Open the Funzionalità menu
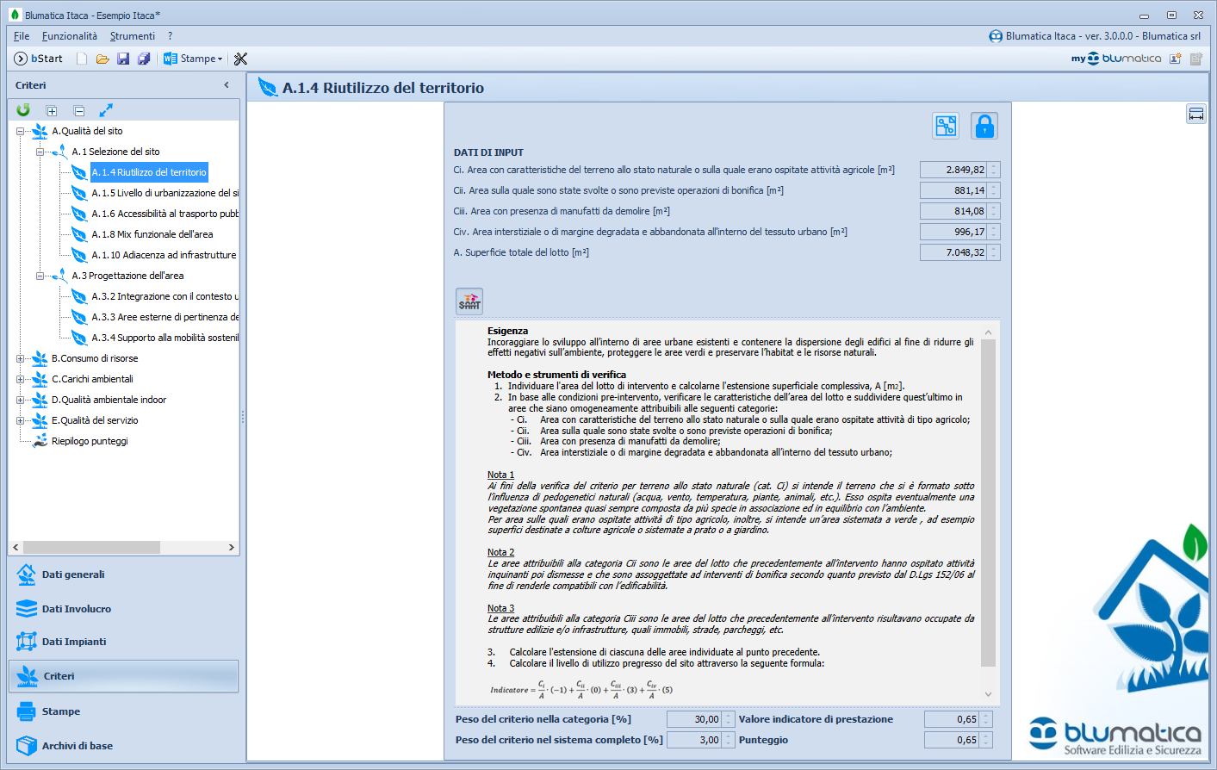 (x=70, y=36)
